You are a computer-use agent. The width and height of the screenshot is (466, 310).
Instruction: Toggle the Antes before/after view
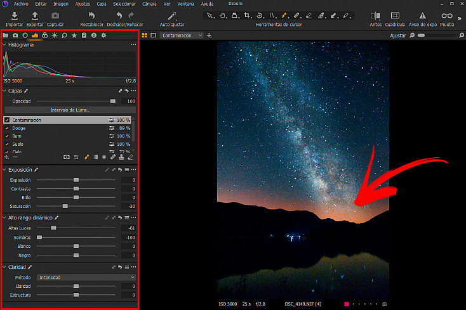(375, 15)
